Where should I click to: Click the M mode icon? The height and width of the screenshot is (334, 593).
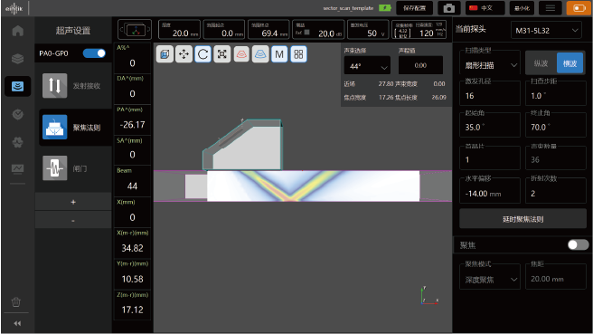(279, 54)
